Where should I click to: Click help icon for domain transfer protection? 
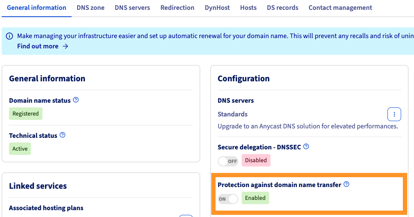(347, 184)
